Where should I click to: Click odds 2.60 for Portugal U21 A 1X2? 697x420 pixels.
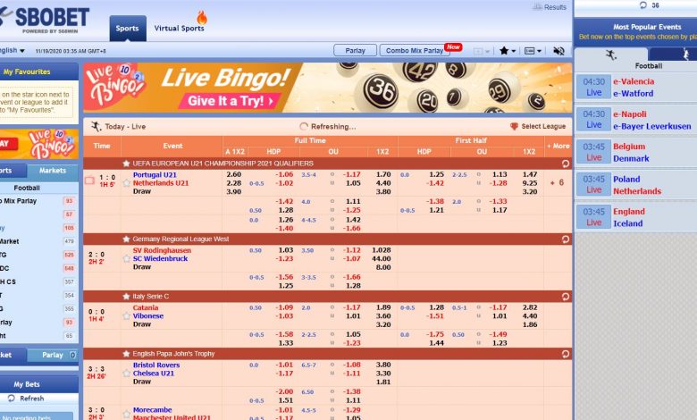pos(234,174)
